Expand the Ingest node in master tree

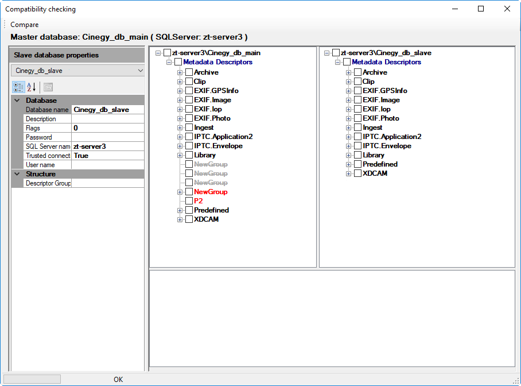[x=180, y=128]
